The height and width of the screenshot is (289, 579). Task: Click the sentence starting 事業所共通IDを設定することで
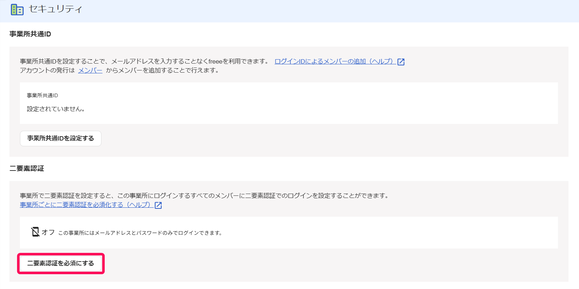(x=145, y=61)
